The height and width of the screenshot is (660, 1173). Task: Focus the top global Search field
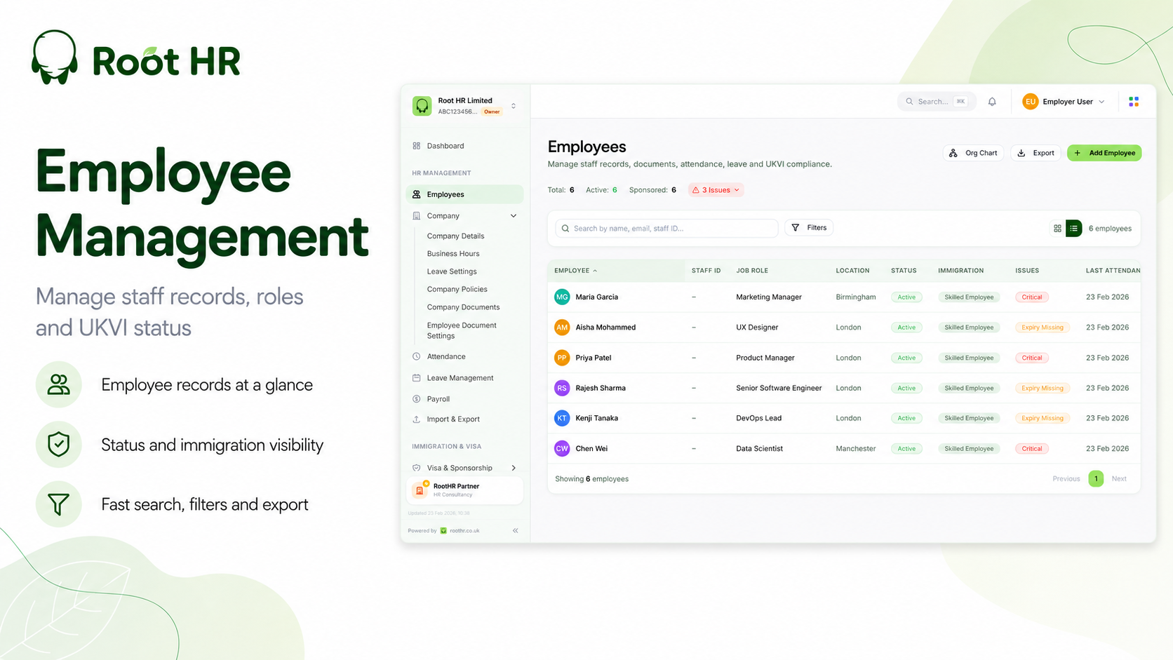coord(936,102)
